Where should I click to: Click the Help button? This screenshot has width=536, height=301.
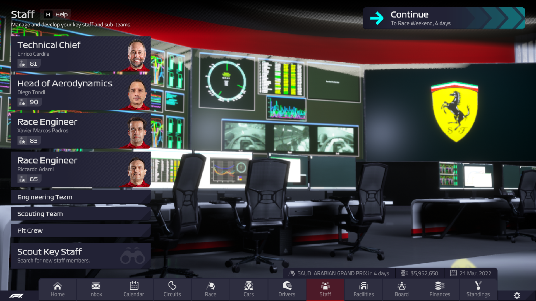coord(56,14)
